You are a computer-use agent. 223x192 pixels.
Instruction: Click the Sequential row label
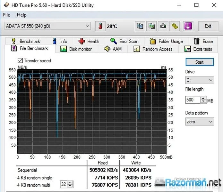(27, 170)
